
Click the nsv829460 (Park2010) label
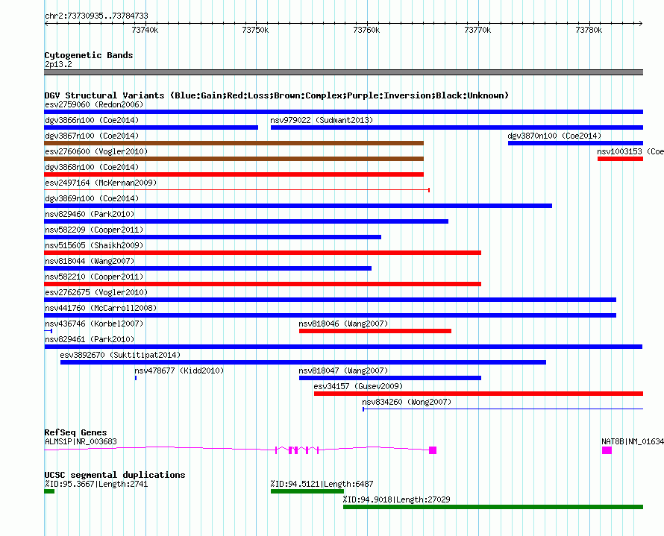tap(90, 214)
